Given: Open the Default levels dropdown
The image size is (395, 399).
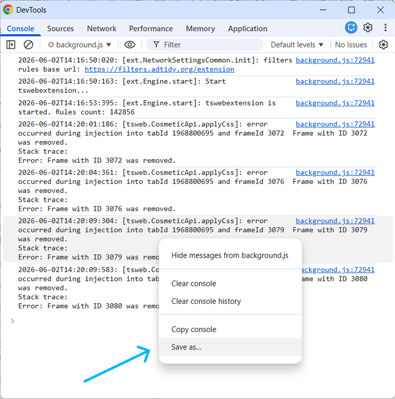Looking at the screenshot, I should pos(297,45).
